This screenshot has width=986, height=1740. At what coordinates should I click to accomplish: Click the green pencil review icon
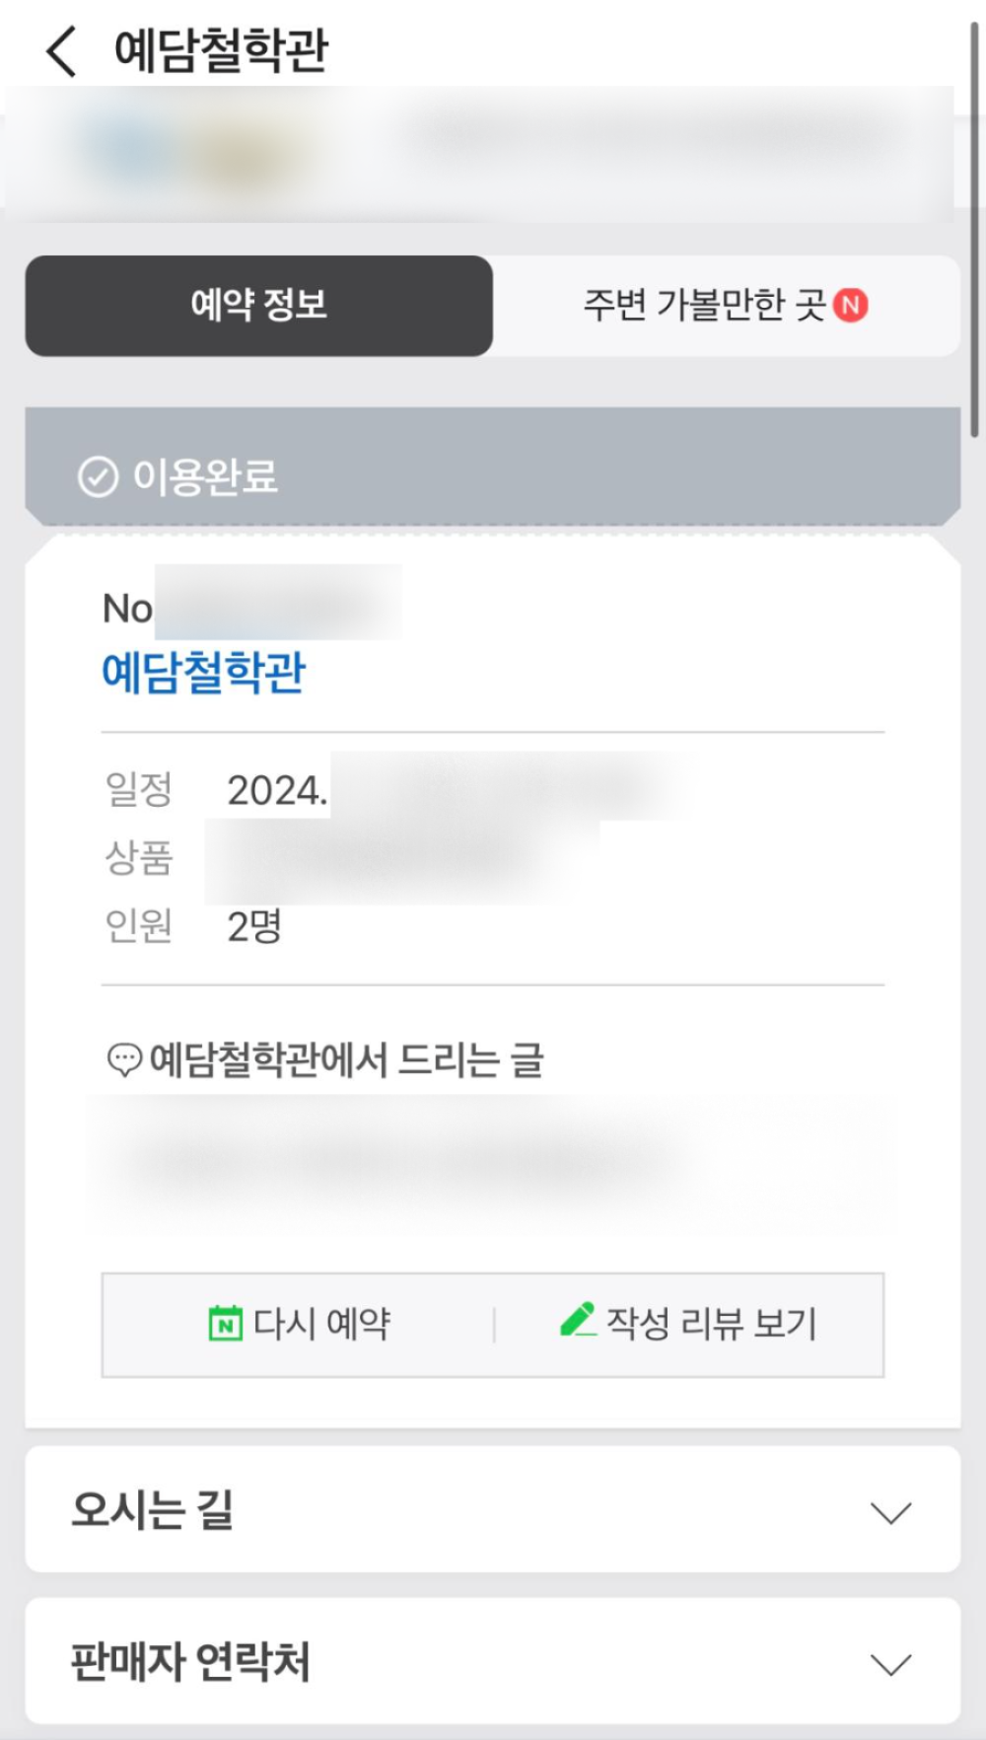coord(578,1320)
